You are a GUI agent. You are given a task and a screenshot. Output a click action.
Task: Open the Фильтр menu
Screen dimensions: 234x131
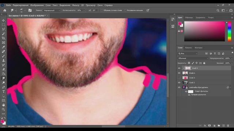76,5
